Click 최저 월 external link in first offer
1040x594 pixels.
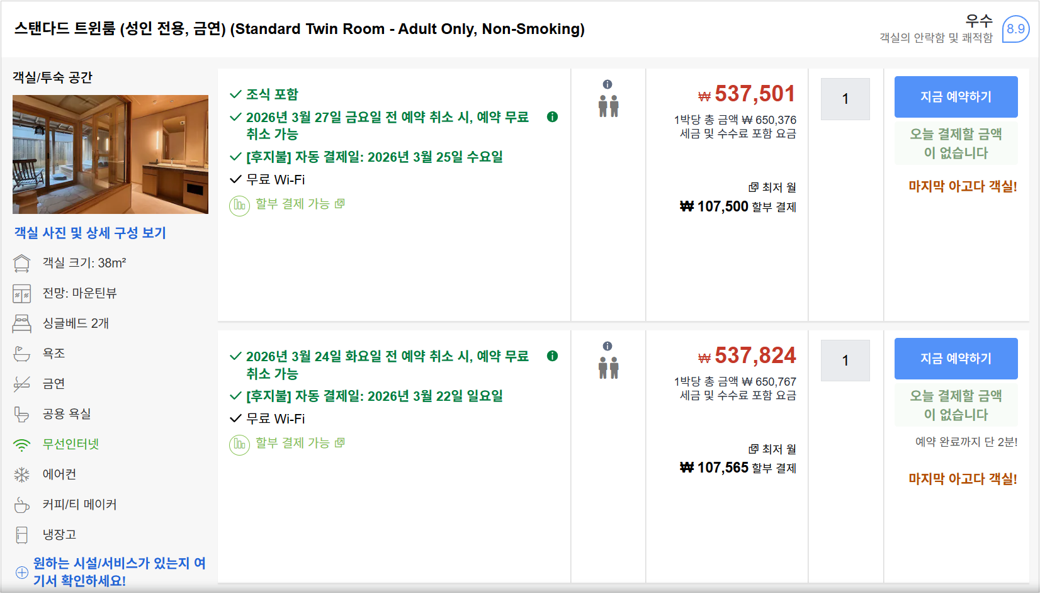click(772, 188)
